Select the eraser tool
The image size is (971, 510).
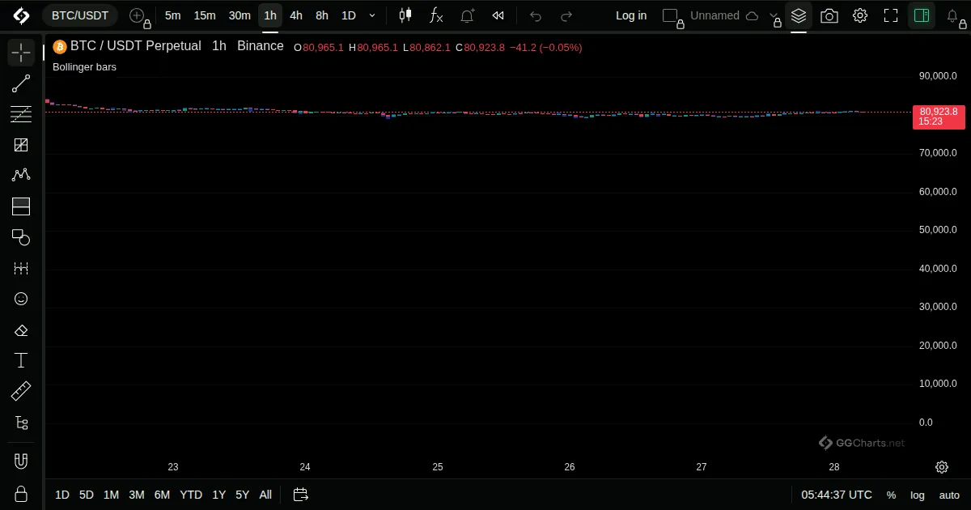[x=21, y=329]
